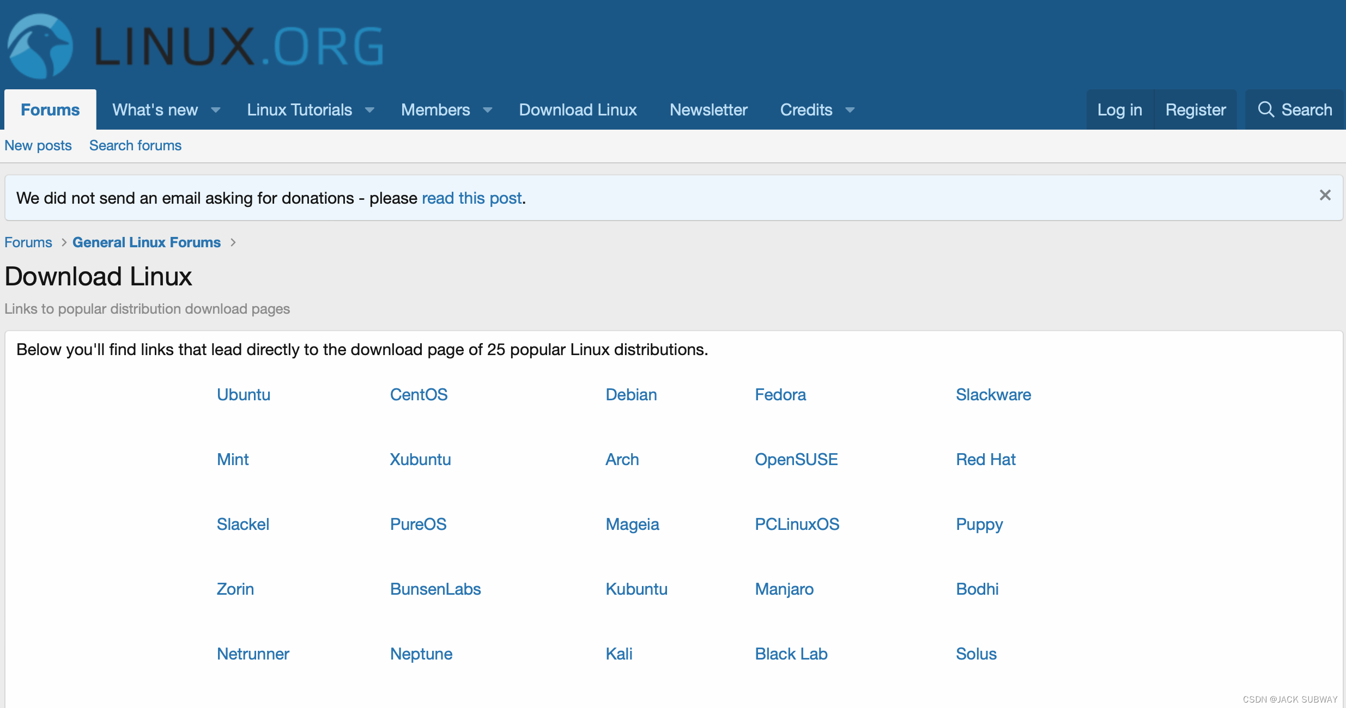Screen dimensions: 1346x708
Task: Open Search forums link
Action: (135, 146)
